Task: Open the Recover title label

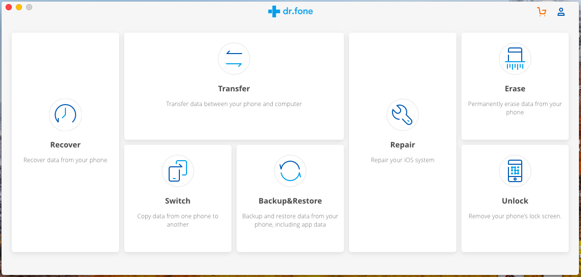Action: (x=65, y=144)
